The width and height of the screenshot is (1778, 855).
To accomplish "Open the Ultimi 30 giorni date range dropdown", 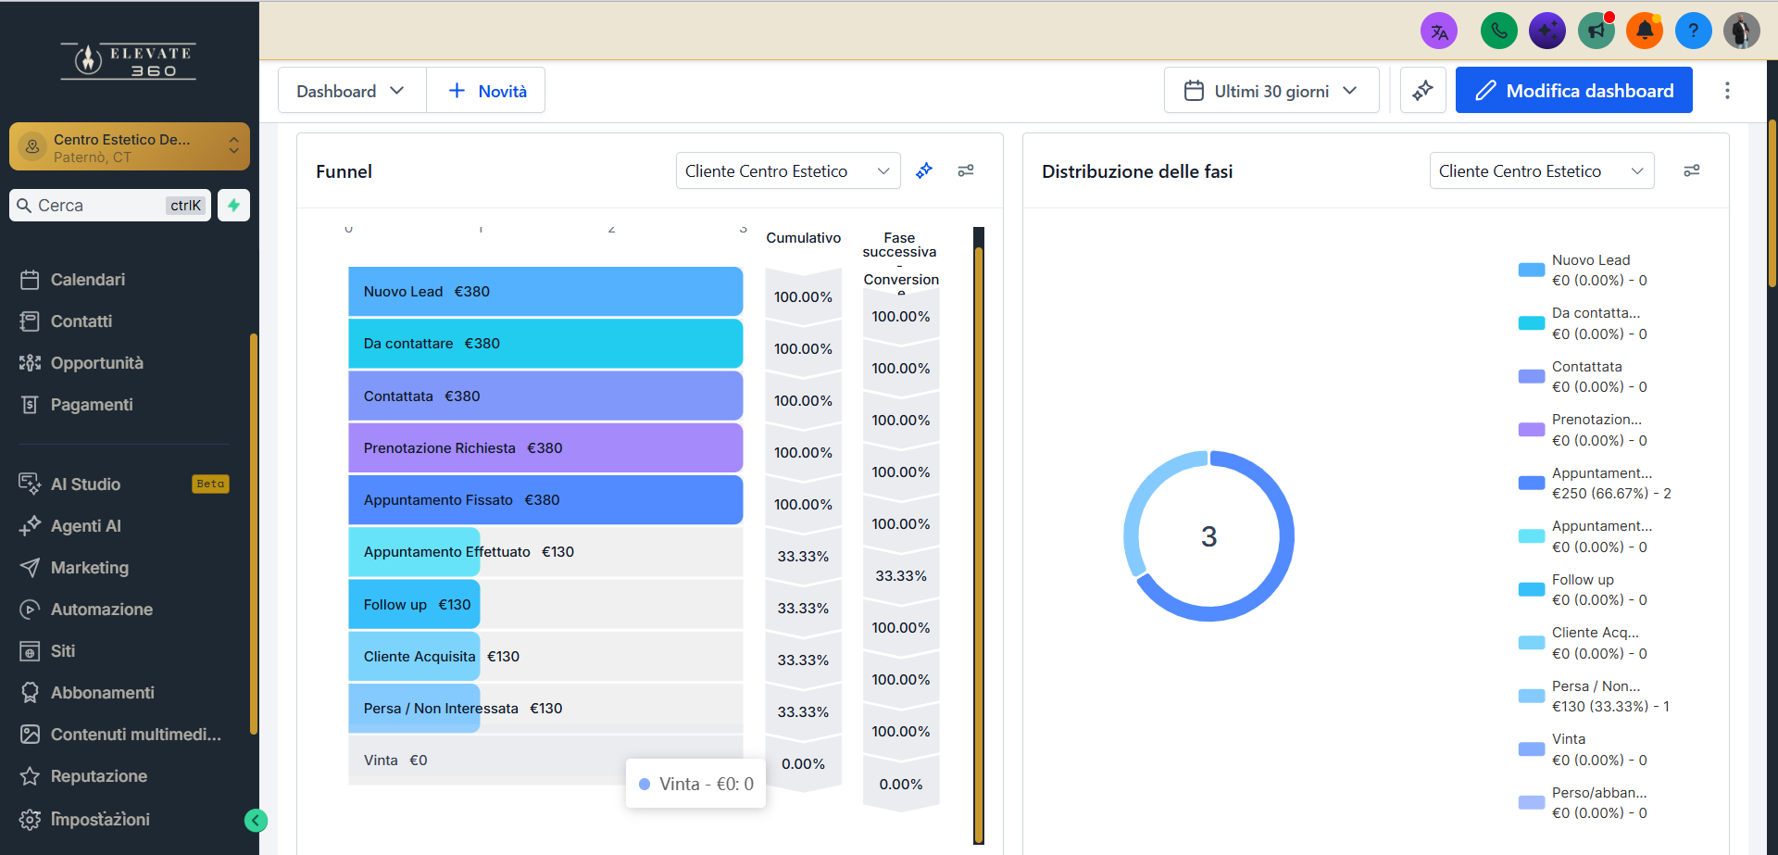I will 1271,91.
